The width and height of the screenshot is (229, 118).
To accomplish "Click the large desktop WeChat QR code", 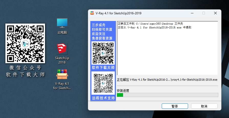I will pos(25,43).
